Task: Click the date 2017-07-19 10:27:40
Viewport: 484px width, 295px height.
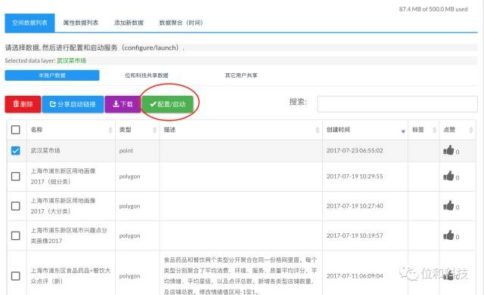Action: coord(355,206)
